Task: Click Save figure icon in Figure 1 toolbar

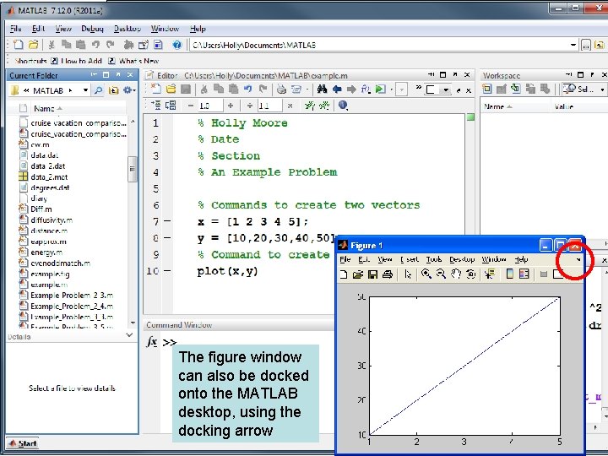Action: (x=372, y=274)
